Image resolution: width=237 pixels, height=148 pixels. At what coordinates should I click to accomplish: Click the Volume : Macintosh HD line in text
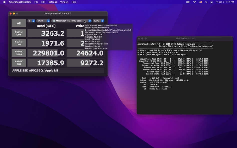click(164, 80)
